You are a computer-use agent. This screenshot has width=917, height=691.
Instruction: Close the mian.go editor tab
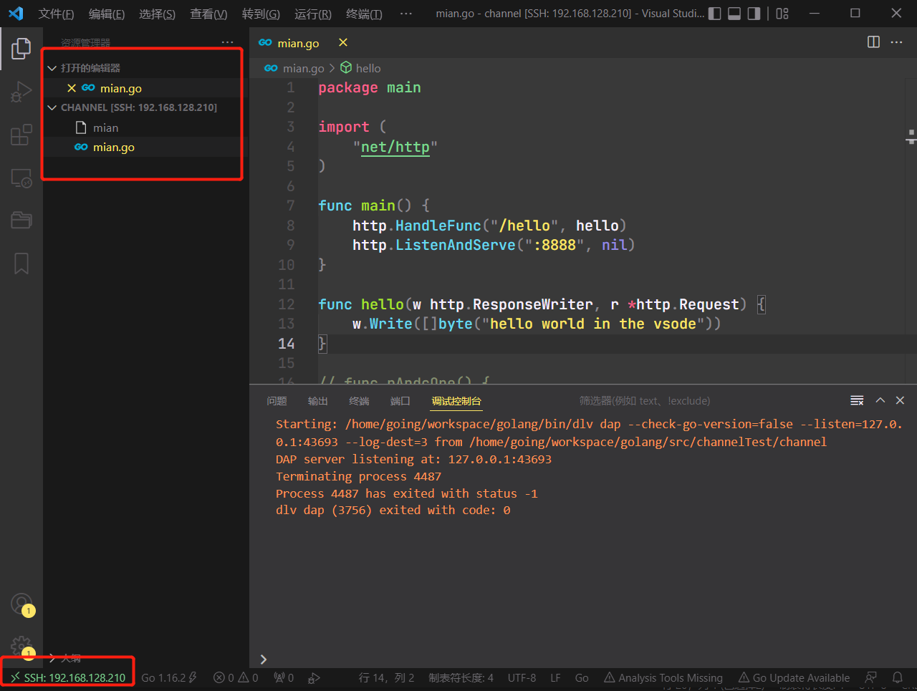point(343,42)
